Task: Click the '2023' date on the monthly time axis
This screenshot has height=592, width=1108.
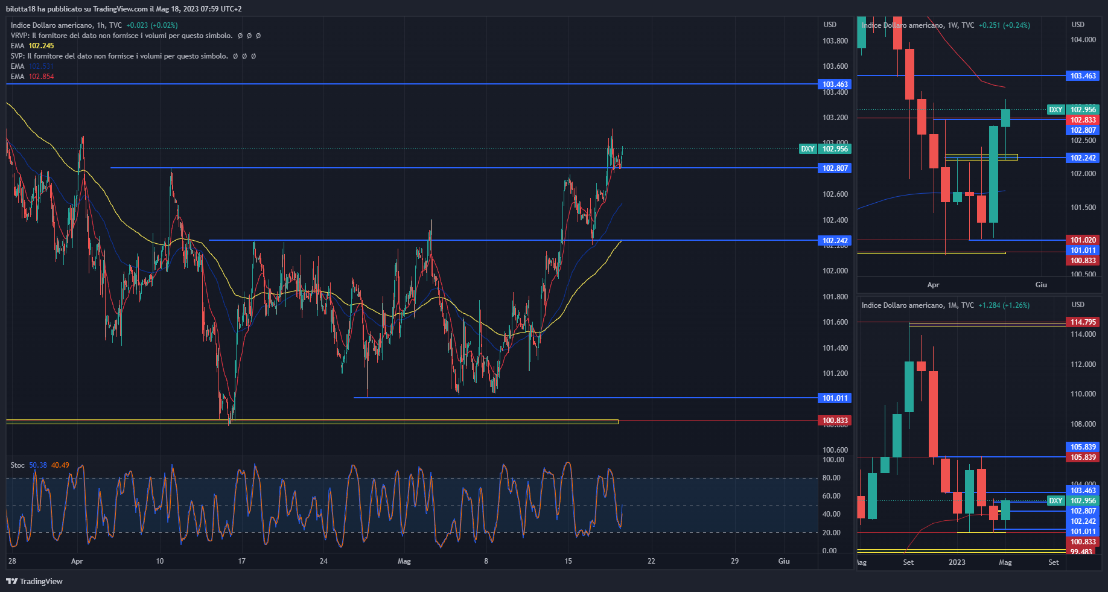Action: pos(957,562)
